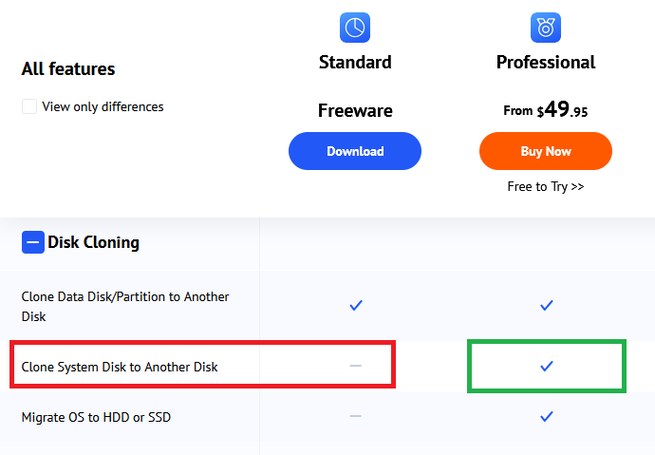Open the Free to Try link
The width and height of the screenshot is (655, 455).
[x=546, y=186]
